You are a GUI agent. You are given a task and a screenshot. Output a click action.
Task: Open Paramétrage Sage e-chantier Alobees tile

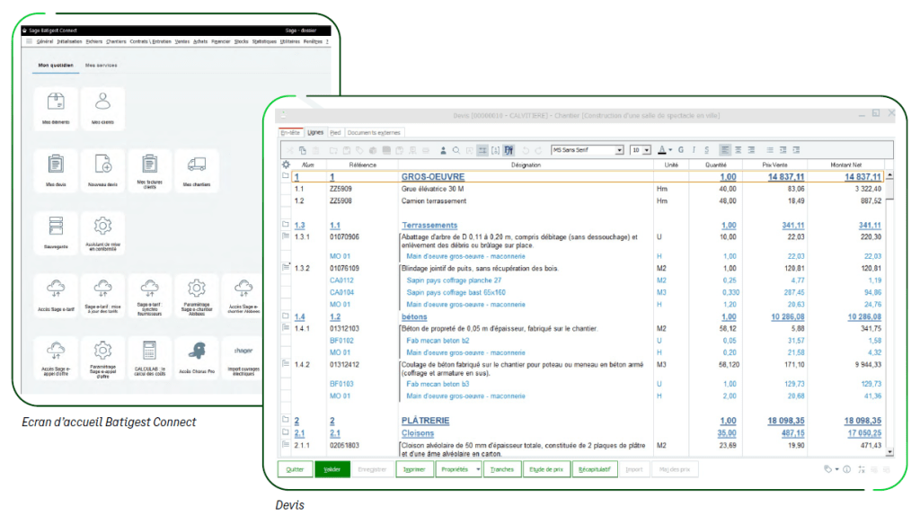tap(197, 295)
